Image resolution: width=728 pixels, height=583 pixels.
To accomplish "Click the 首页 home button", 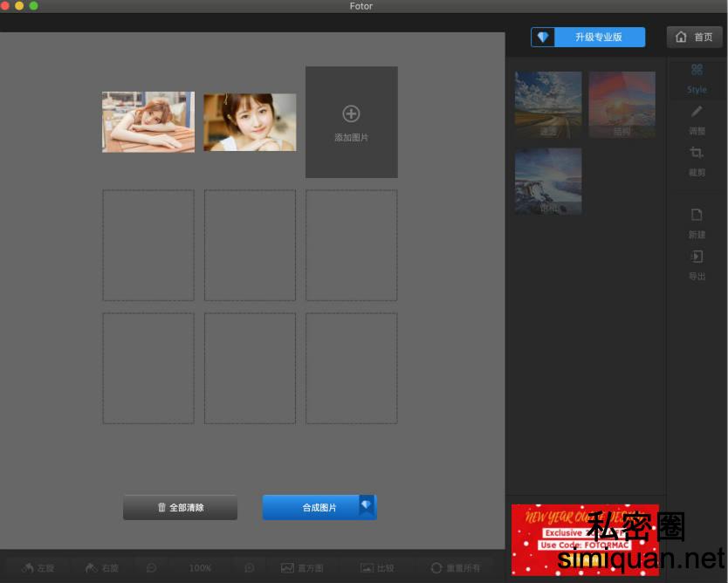I will click(x=694, y=38).
